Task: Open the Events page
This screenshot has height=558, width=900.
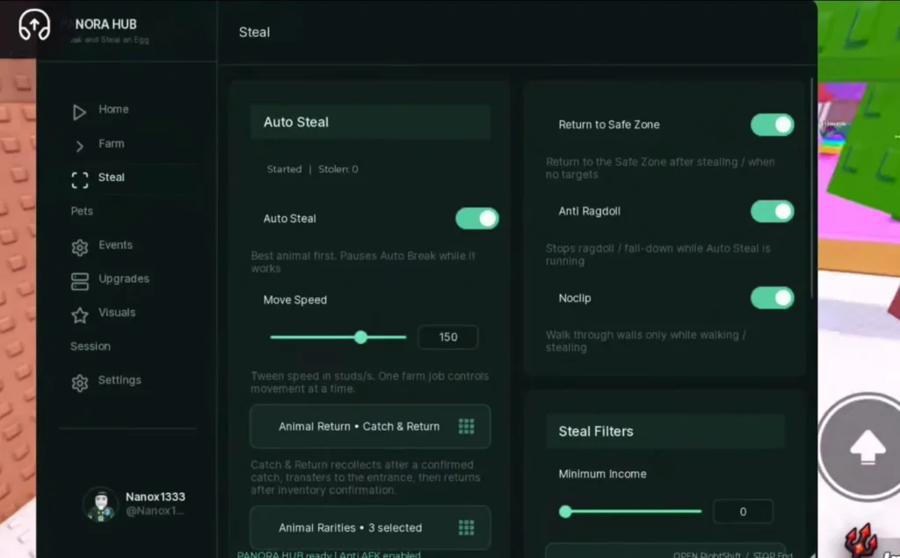Action: pos(115,245)
